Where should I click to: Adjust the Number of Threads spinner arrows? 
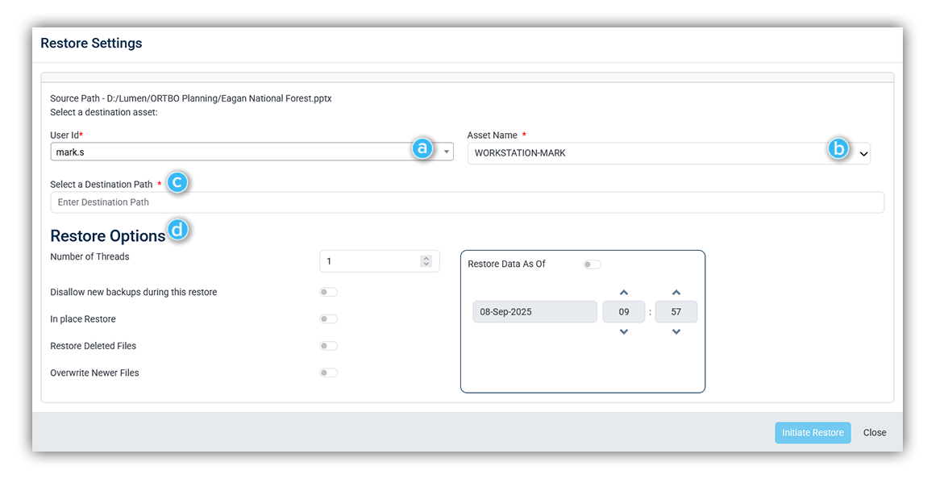(426, 261)
